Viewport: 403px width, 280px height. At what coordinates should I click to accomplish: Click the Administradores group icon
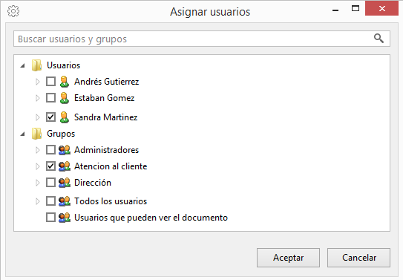(65, 150)
